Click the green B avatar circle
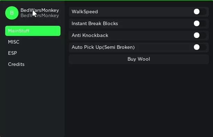 pos(12,13)
